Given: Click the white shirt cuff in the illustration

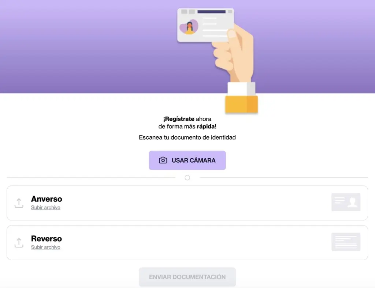Looking at the screenshot, I should 240,89.
